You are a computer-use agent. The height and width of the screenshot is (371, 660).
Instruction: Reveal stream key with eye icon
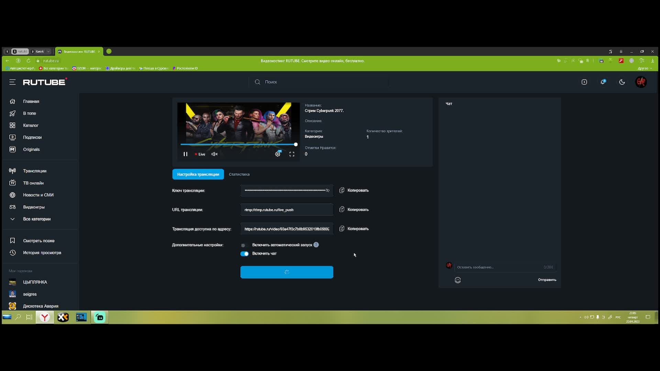click(x=328, y=190)
